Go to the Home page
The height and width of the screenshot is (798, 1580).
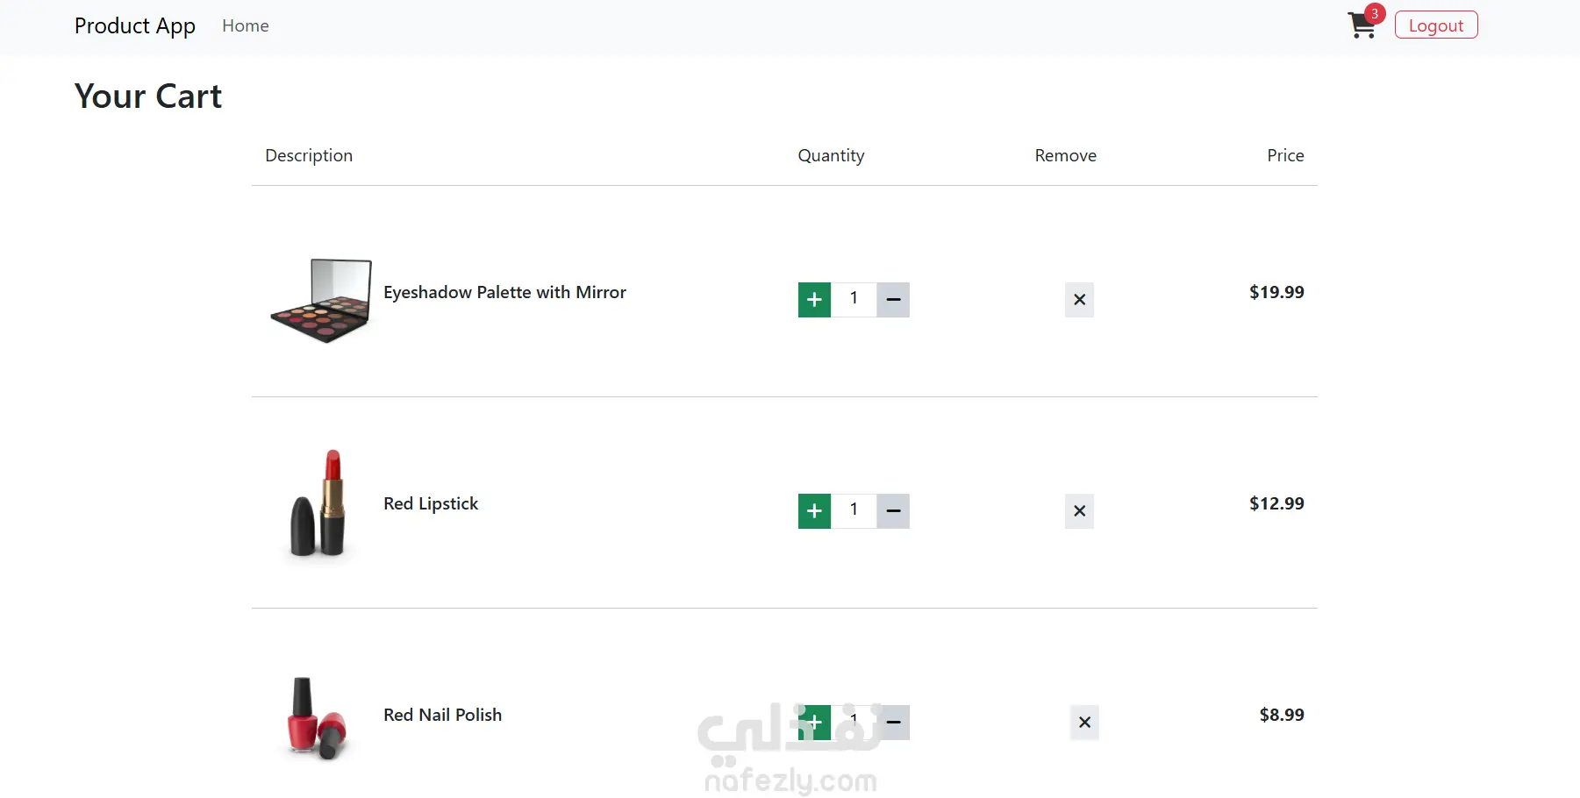click(246, 26)
